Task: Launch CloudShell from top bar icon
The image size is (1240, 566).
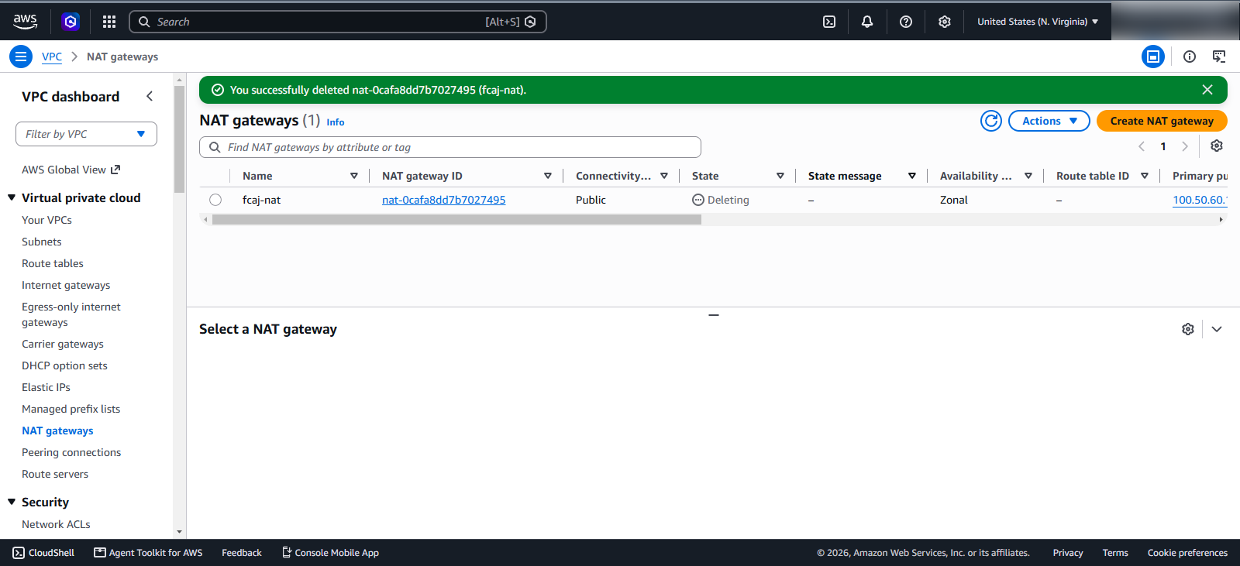Action: point(829,22)
